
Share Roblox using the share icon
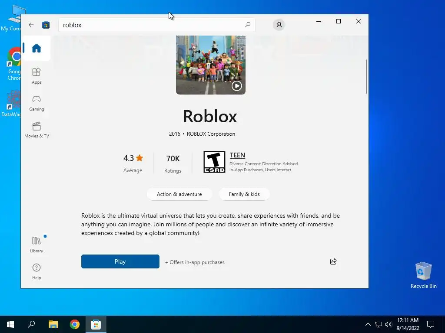pyautogui.click(x=333, y=261)
